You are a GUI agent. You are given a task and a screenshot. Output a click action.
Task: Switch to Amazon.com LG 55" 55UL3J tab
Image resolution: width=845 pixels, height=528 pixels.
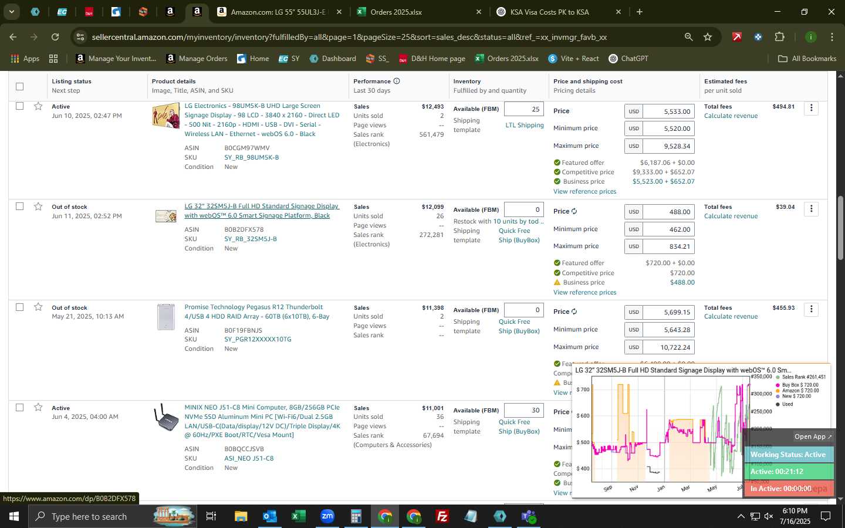[x=279, y=12]
